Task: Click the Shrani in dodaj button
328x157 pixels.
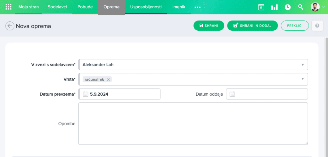Action: click(252, 26)
